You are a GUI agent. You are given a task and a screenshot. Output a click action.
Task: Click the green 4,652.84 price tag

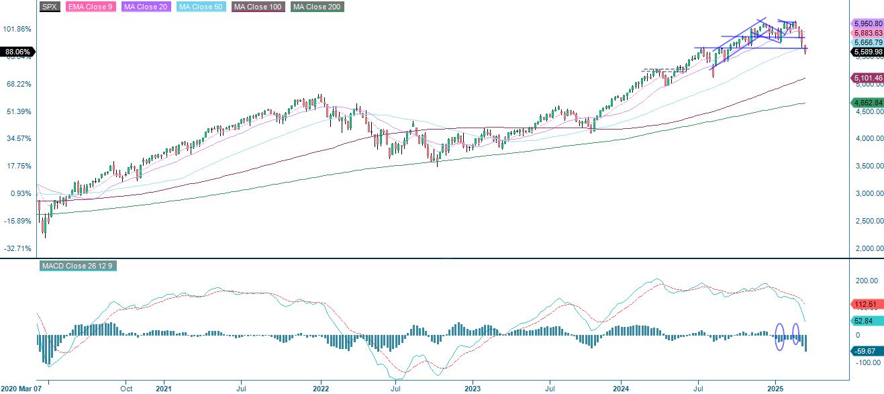click(866, 103)
